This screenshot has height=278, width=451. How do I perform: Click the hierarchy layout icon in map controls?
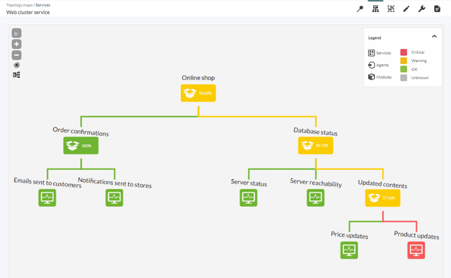click(x=17, y=75)
